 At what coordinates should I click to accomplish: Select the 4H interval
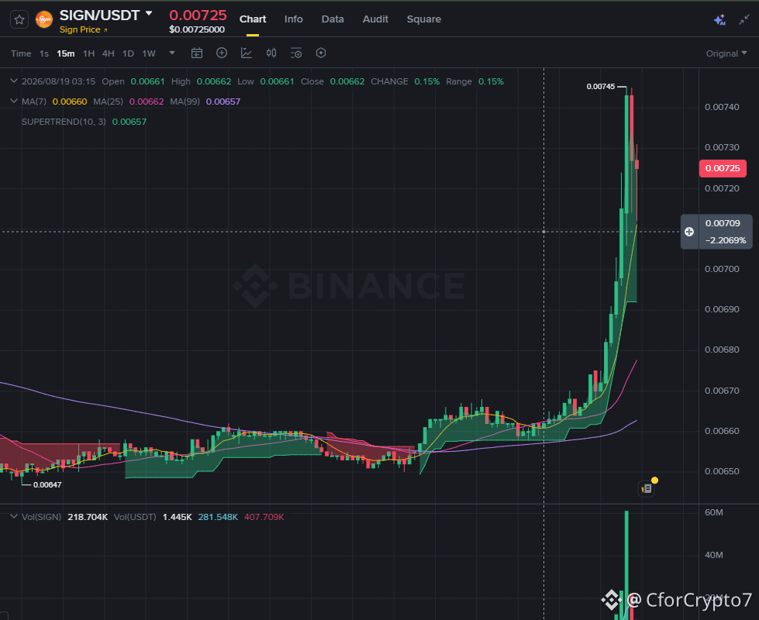click(109, 53)
